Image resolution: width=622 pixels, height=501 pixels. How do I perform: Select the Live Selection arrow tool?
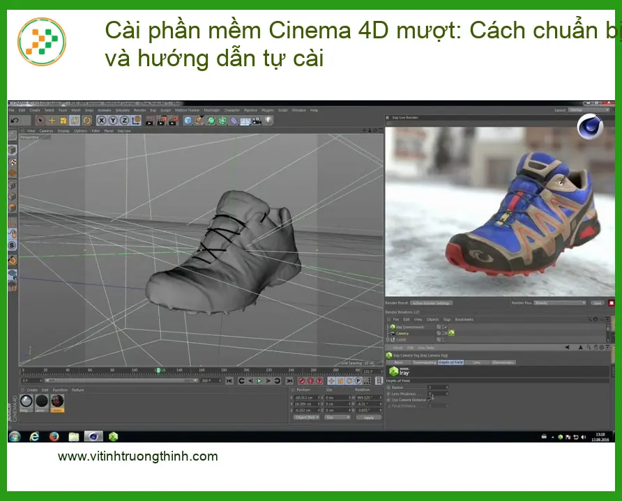(40, 121)
